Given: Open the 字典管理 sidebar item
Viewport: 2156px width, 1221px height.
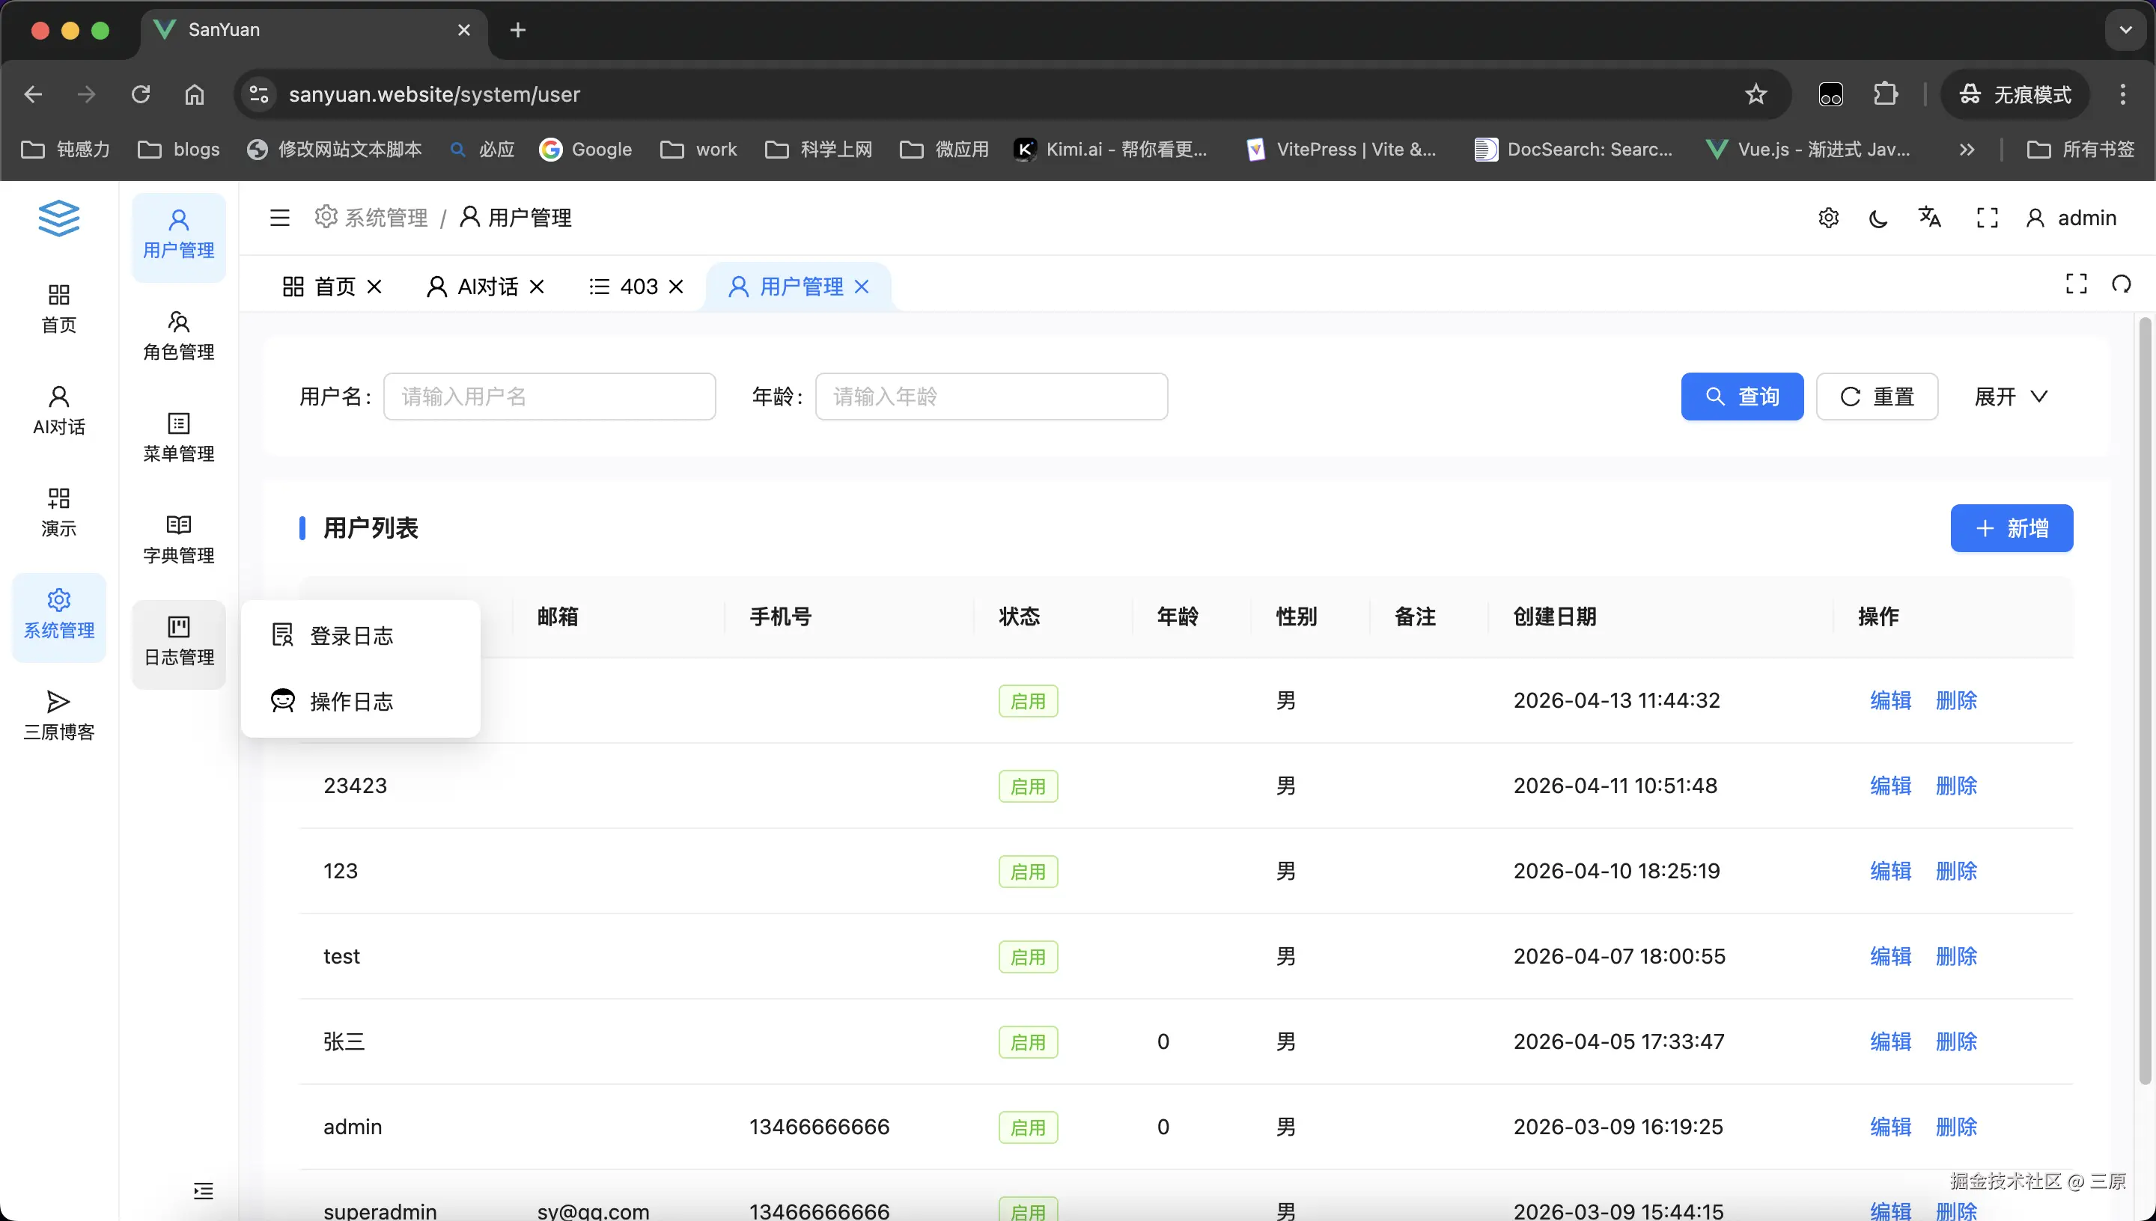Looking at the screenshot, I should pyautogui.click(x=179, y=537).
